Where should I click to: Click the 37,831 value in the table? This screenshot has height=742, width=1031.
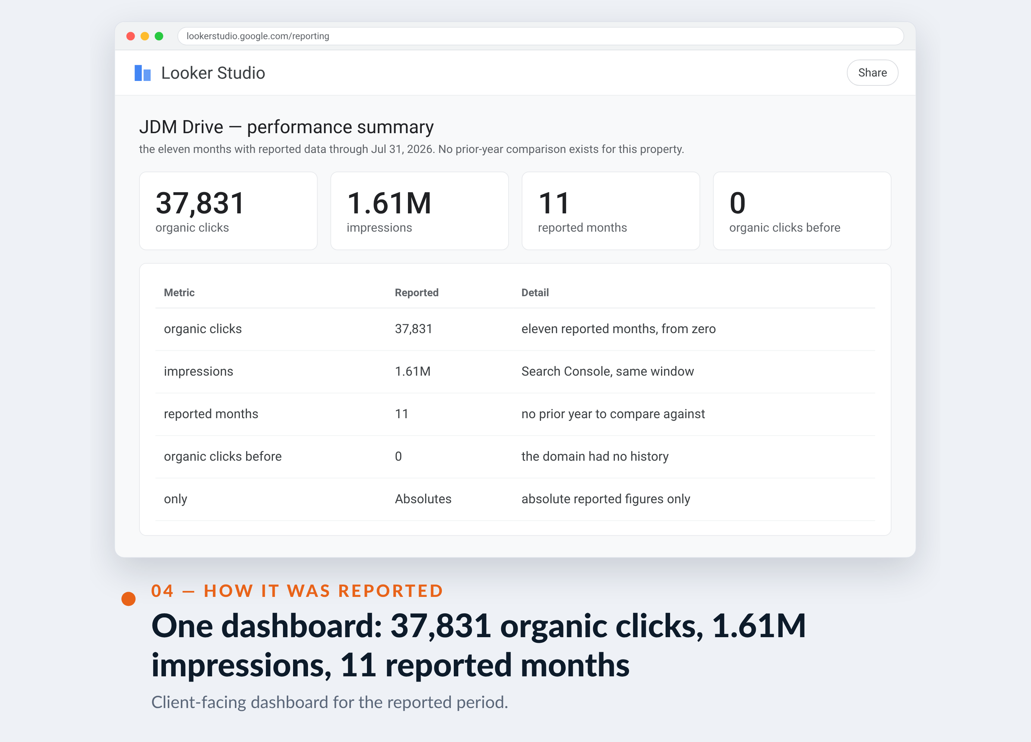(413, 329)
